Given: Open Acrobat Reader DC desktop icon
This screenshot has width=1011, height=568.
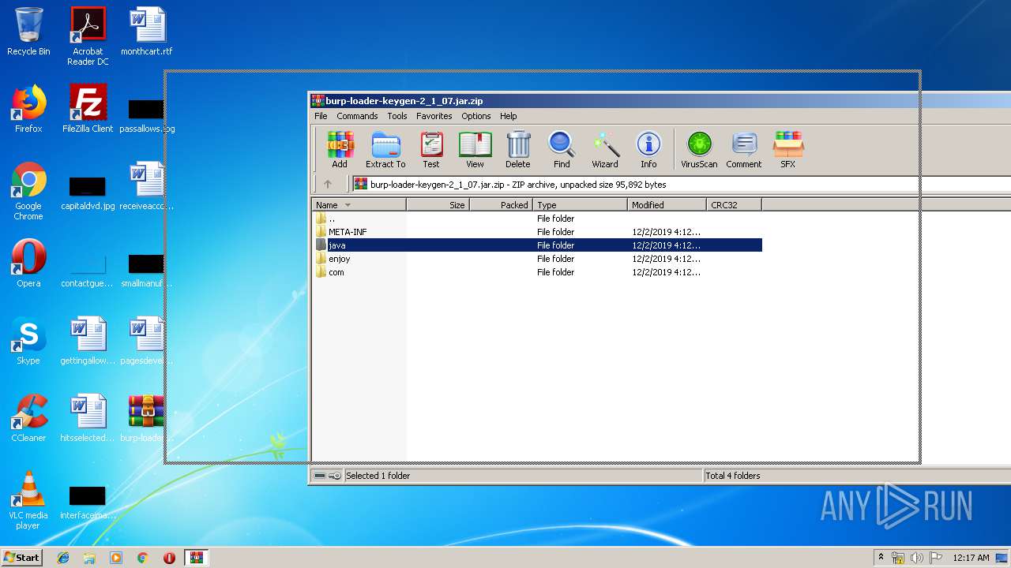Looking at the screenshot, I should (x=88, y=36).
